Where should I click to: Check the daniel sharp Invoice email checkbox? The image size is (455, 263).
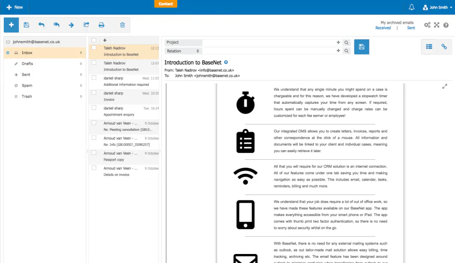(94, 93)
